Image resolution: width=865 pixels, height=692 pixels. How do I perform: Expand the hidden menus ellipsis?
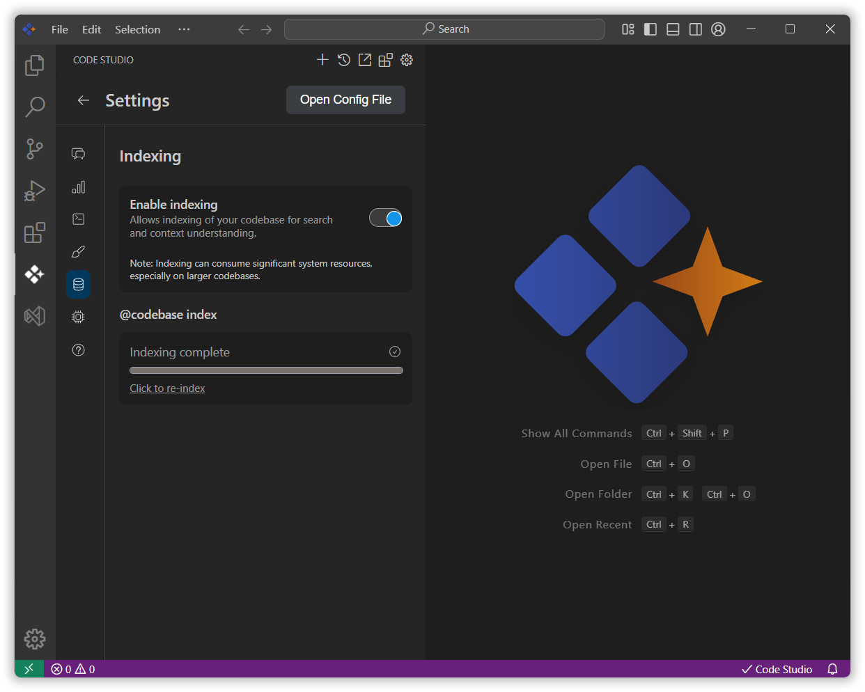tap(184, 29)
